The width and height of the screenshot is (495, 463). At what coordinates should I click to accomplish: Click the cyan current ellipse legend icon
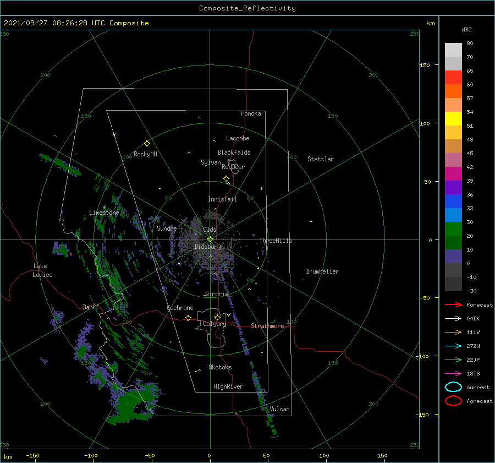point(453,387)
